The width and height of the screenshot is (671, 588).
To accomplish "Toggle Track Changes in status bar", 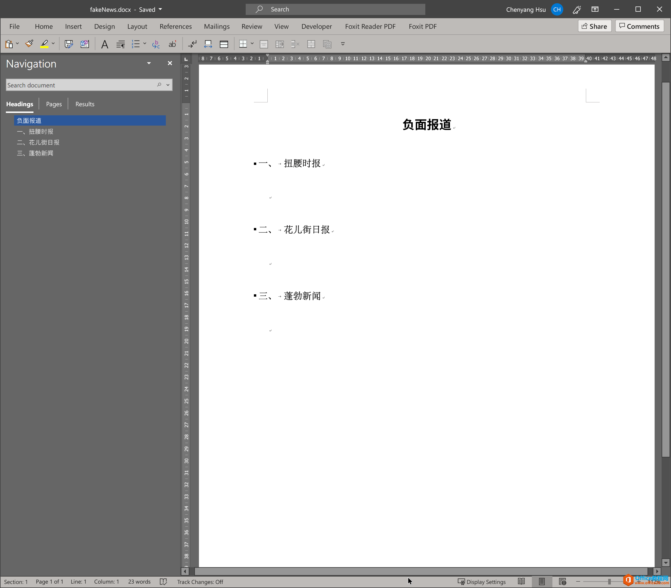I will (200, 582).
